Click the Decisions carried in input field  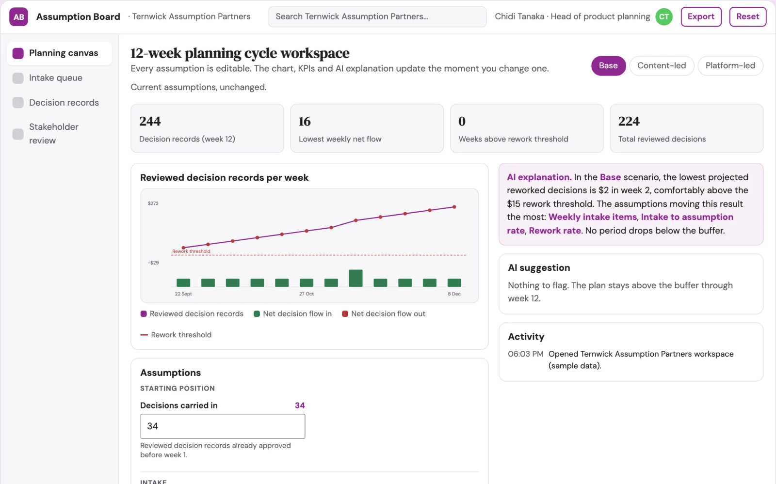pos(223,426)
